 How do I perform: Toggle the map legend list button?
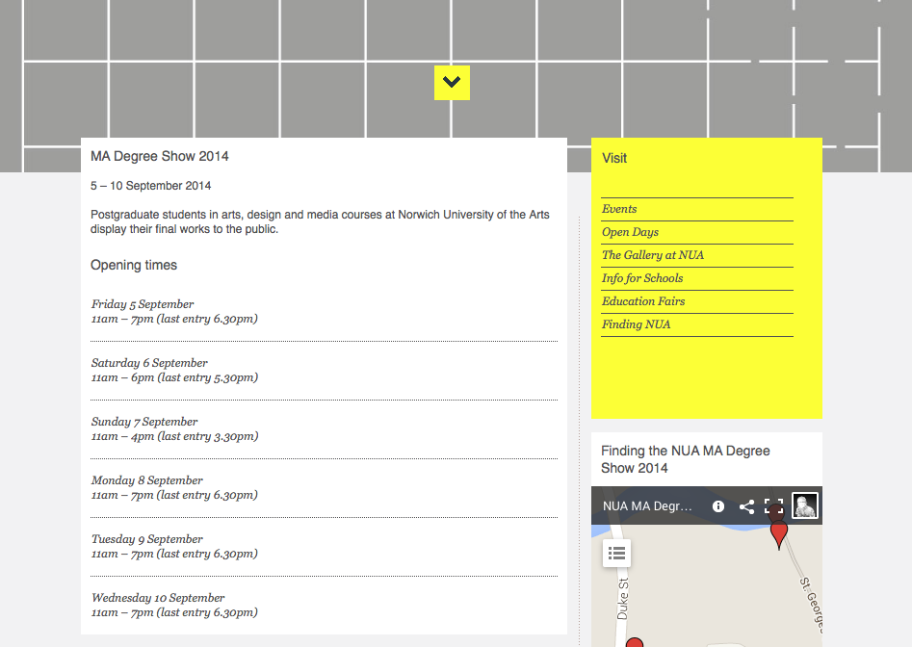pos(617,553)
